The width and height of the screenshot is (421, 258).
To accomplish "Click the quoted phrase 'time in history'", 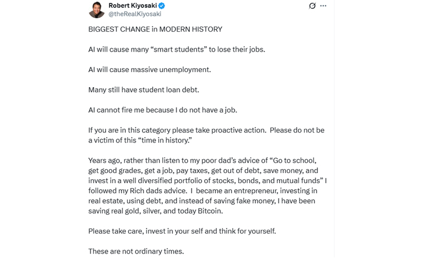I will 167,140.
